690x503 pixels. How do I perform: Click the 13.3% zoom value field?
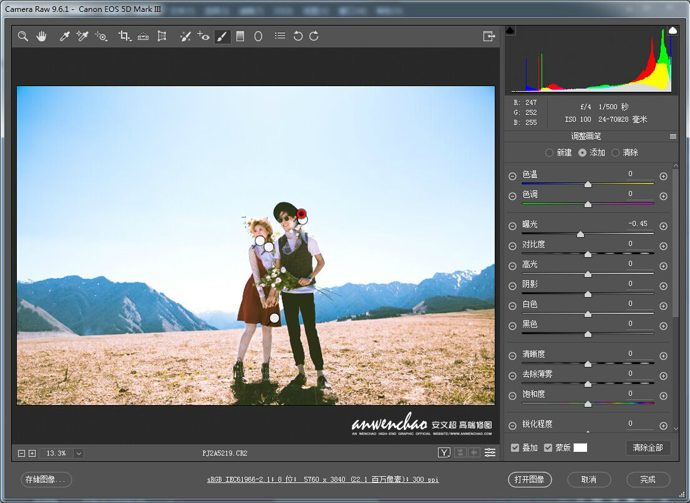pyautogui.click(x=56, y=453)
